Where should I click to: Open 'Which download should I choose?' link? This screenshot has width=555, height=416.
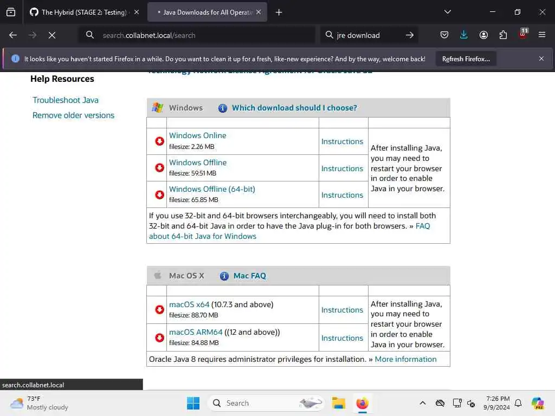click(294, 108)
